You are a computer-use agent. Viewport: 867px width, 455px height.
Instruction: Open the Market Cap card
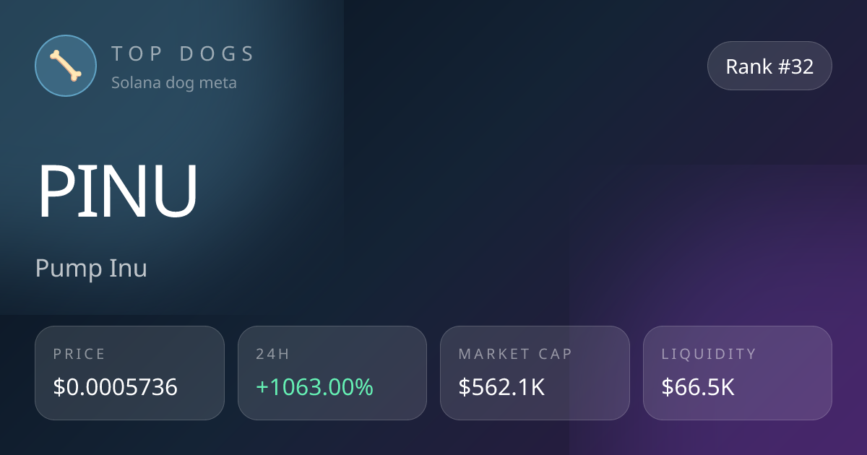pos(535,373)
